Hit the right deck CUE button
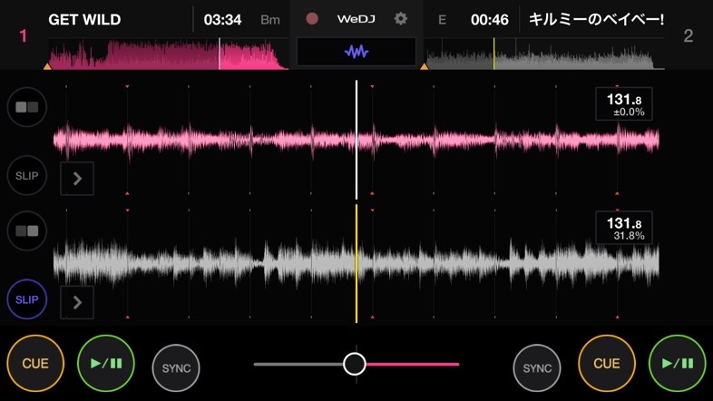This screenshot has width=713, height=401. tap(607, 363)
